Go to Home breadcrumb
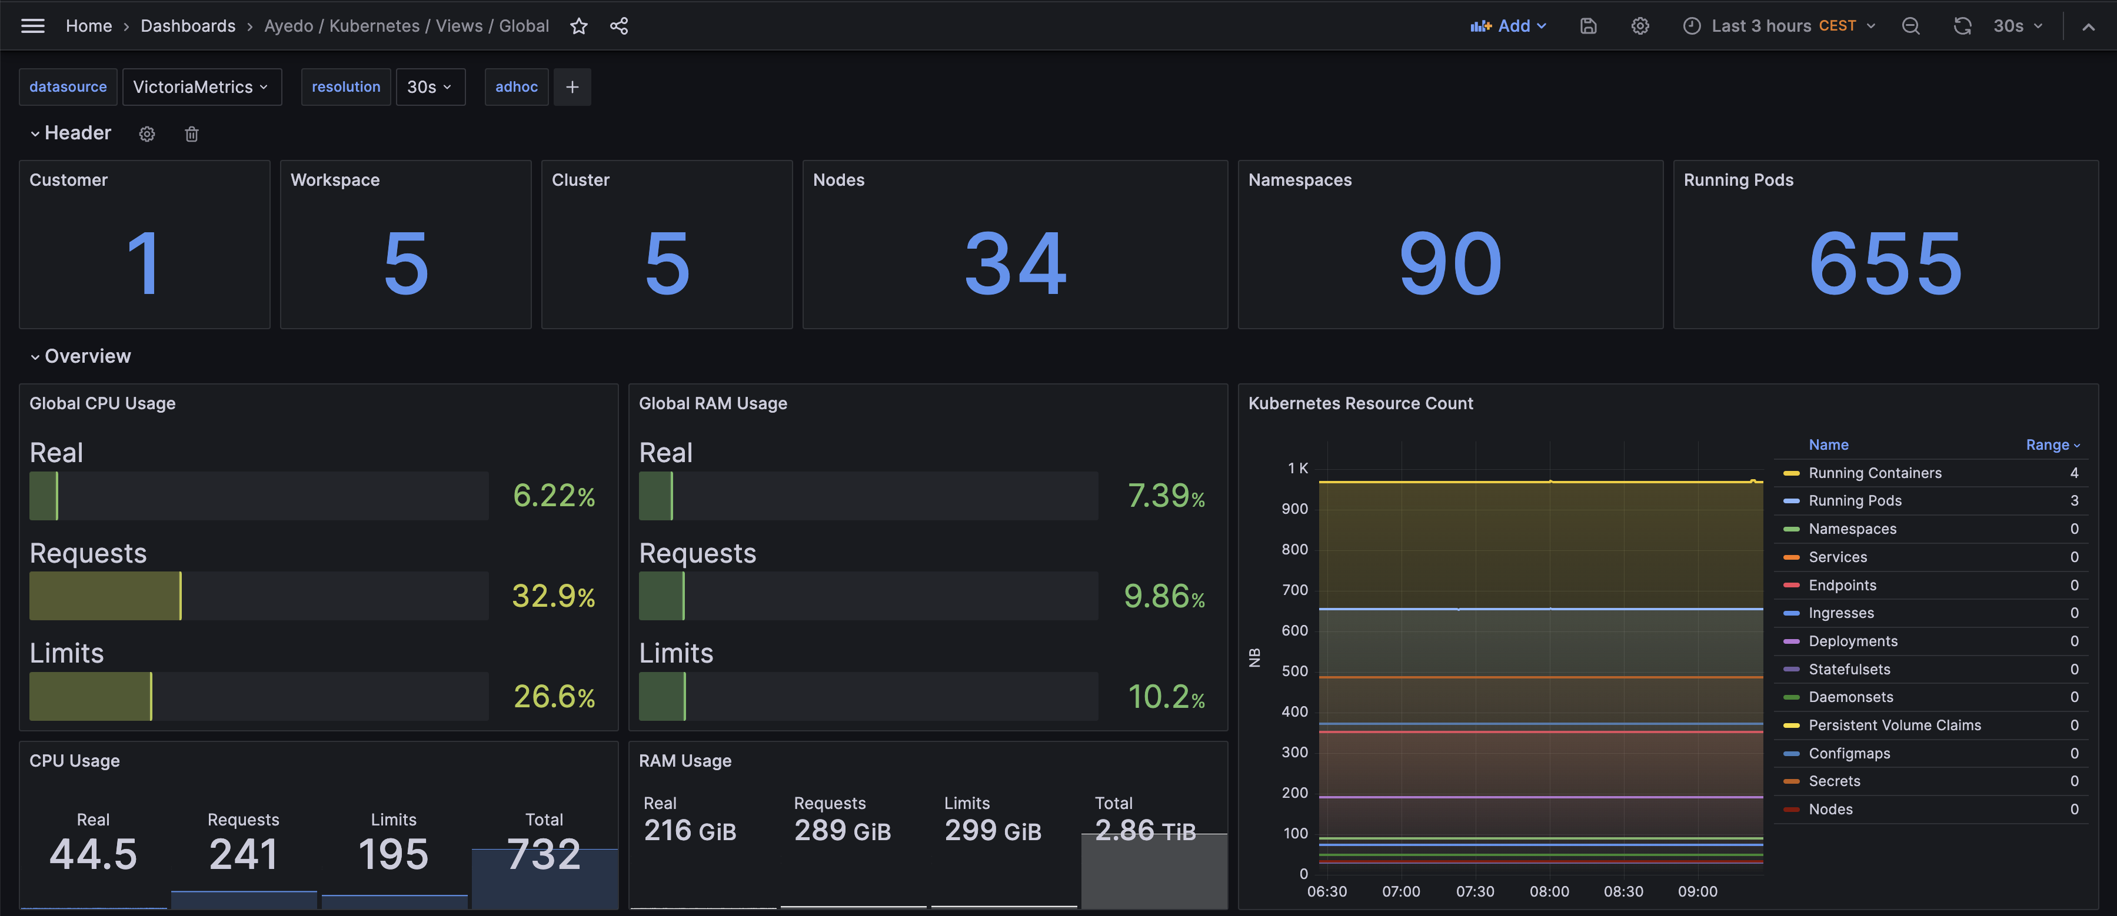This screenshot has width=2117, height=916. [x=89, y=25]
